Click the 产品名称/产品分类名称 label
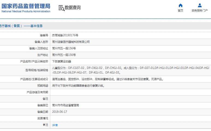 click(x=34, y=62)
